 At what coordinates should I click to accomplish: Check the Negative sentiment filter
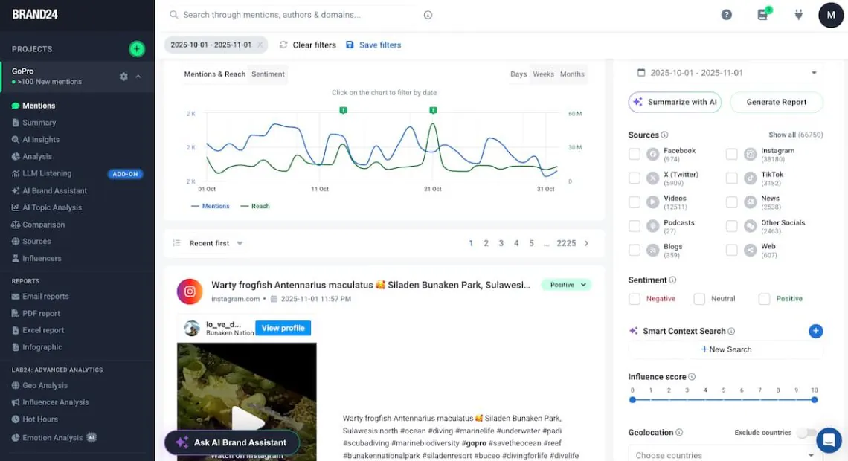(x=635, y=298)
